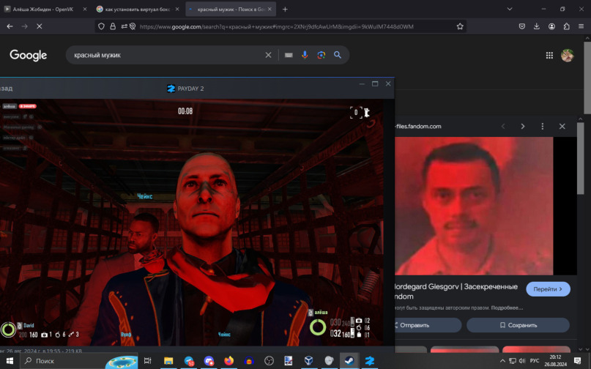This screenshot has height=369, width=591.
Task: Stop loading the page
Action: 39,26
